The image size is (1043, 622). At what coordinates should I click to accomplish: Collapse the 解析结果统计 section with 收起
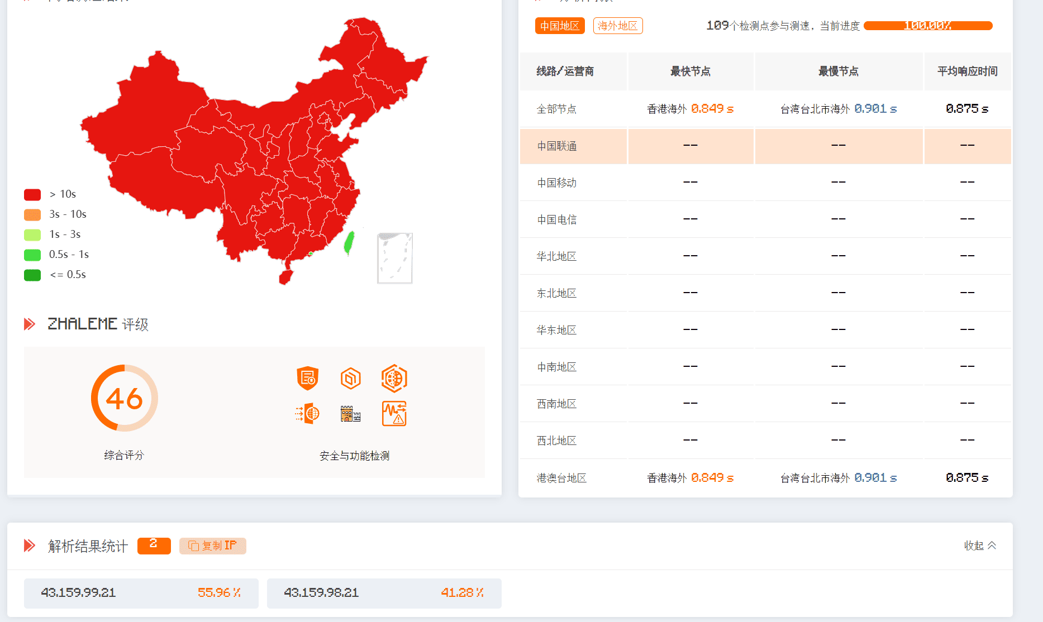(980, 546)
